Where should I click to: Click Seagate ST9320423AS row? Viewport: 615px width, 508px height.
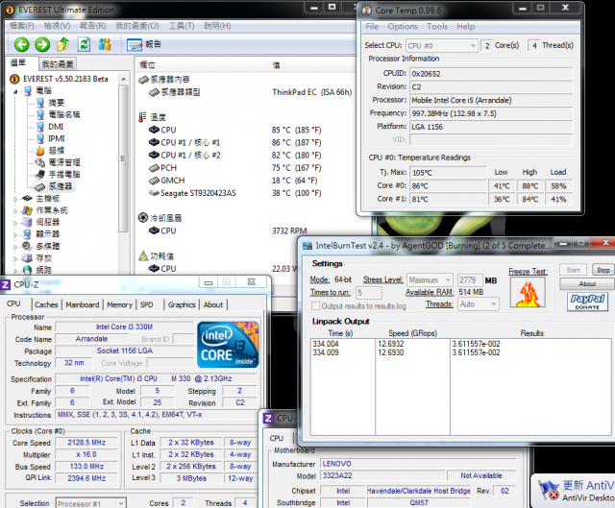[235, 193]
